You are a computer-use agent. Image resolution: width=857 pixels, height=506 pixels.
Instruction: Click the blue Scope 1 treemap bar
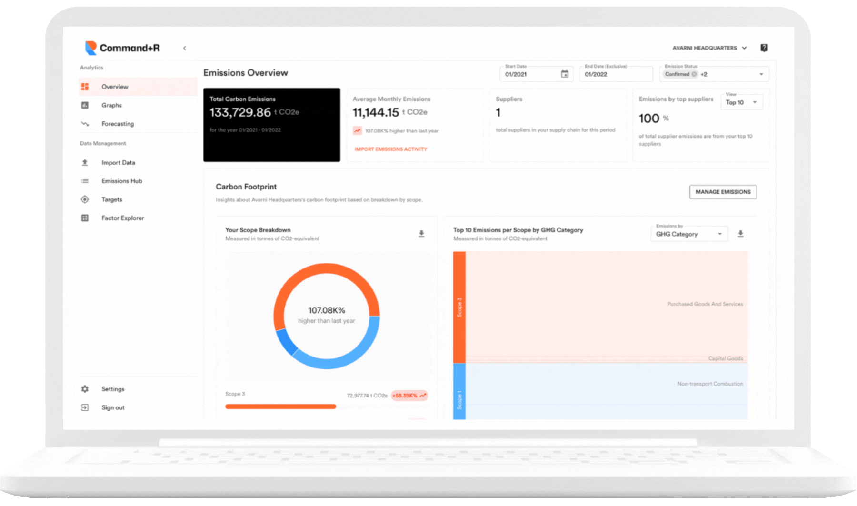459,391
